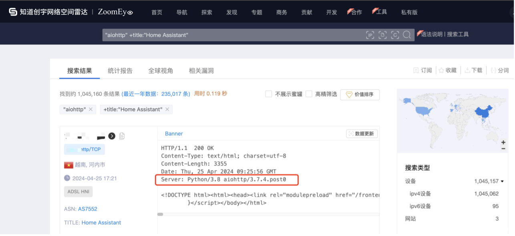The width and height of the screenshot is (515, 236).
Task: Open the 开发 menu
Action: point(332,12)
